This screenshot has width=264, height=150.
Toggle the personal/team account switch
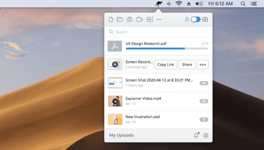pos(195,19)
